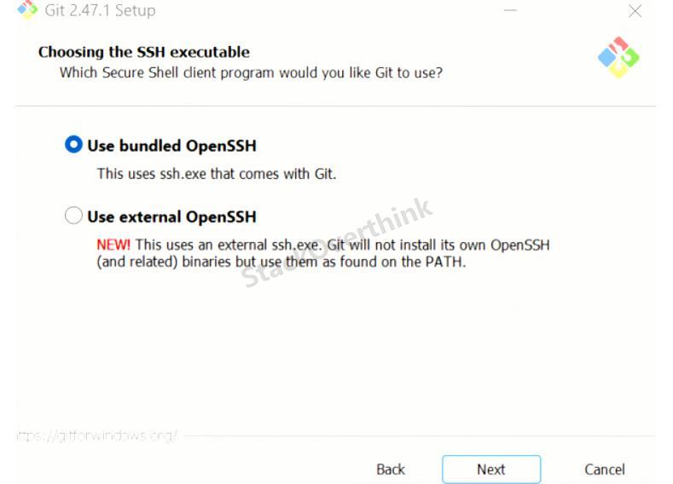Click the "Git 2.47.1 Setup" title text
This screenshot has width=673, height=484.
(x=100, y=10)
